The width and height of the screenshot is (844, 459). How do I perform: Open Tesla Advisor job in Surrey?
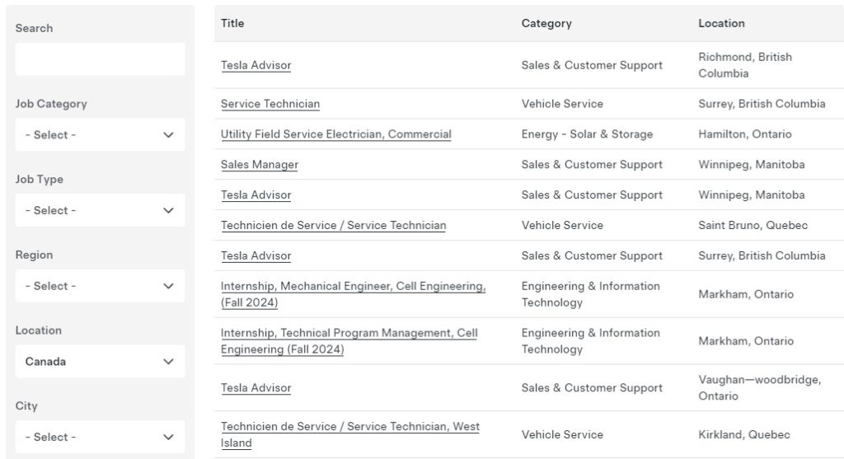point(256,256)
